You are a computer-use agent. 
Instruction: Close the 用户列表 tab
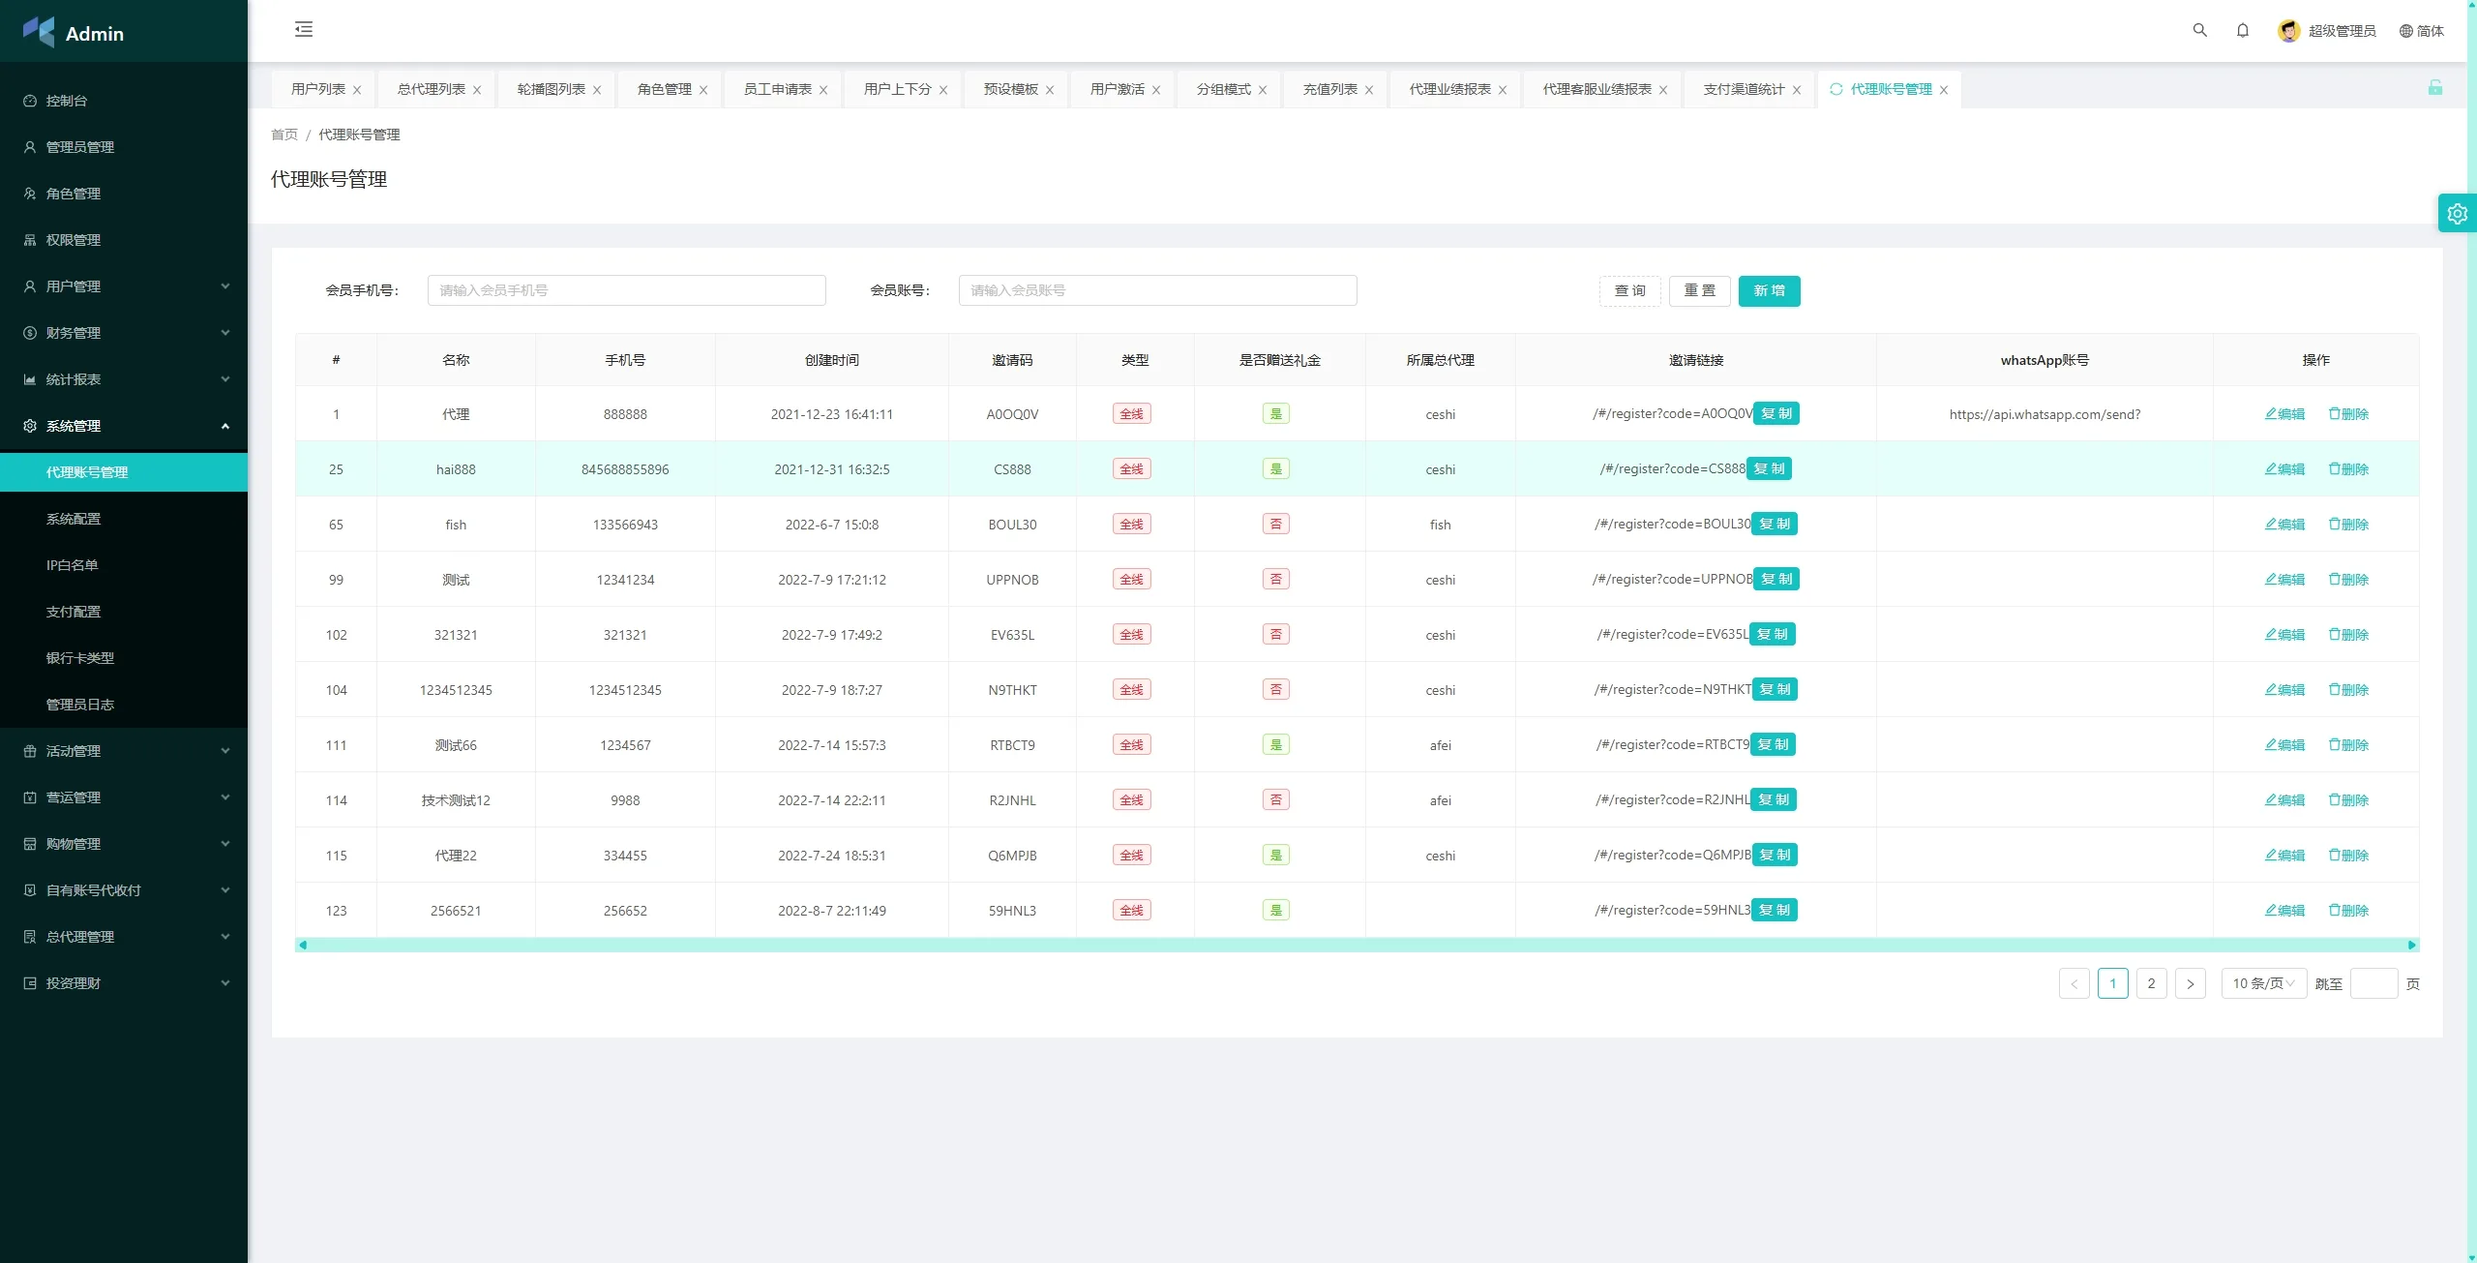(357, 90)
